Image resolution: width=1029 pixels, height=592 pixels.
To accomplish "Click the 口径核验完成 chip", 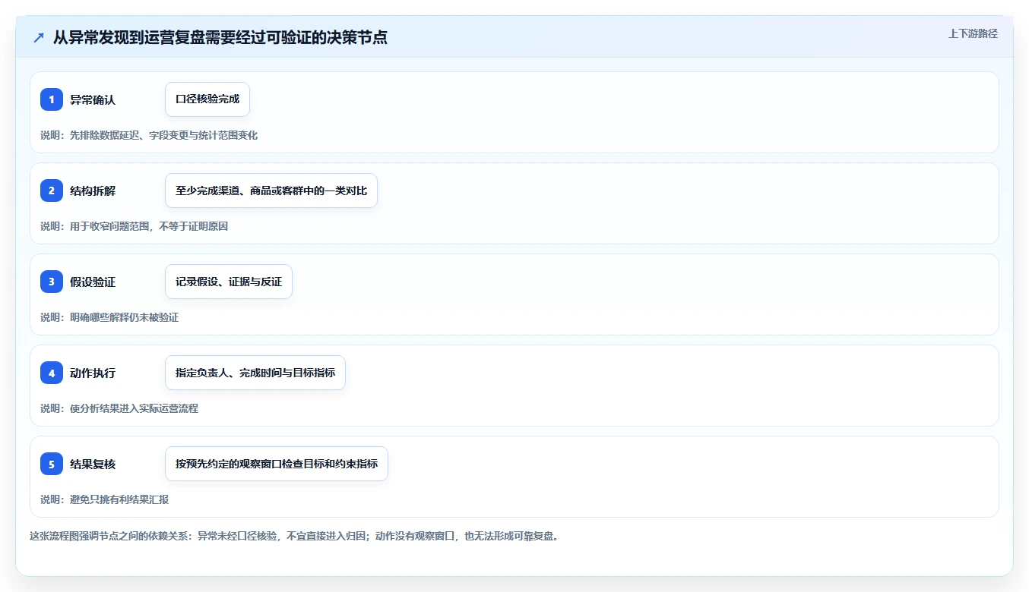I will click(207, 99).
